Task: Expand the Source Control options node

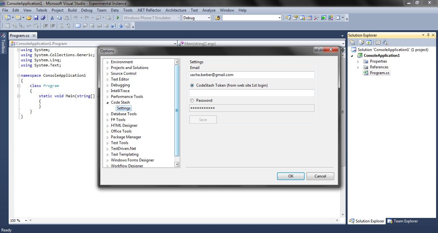Action: [108, 74]
